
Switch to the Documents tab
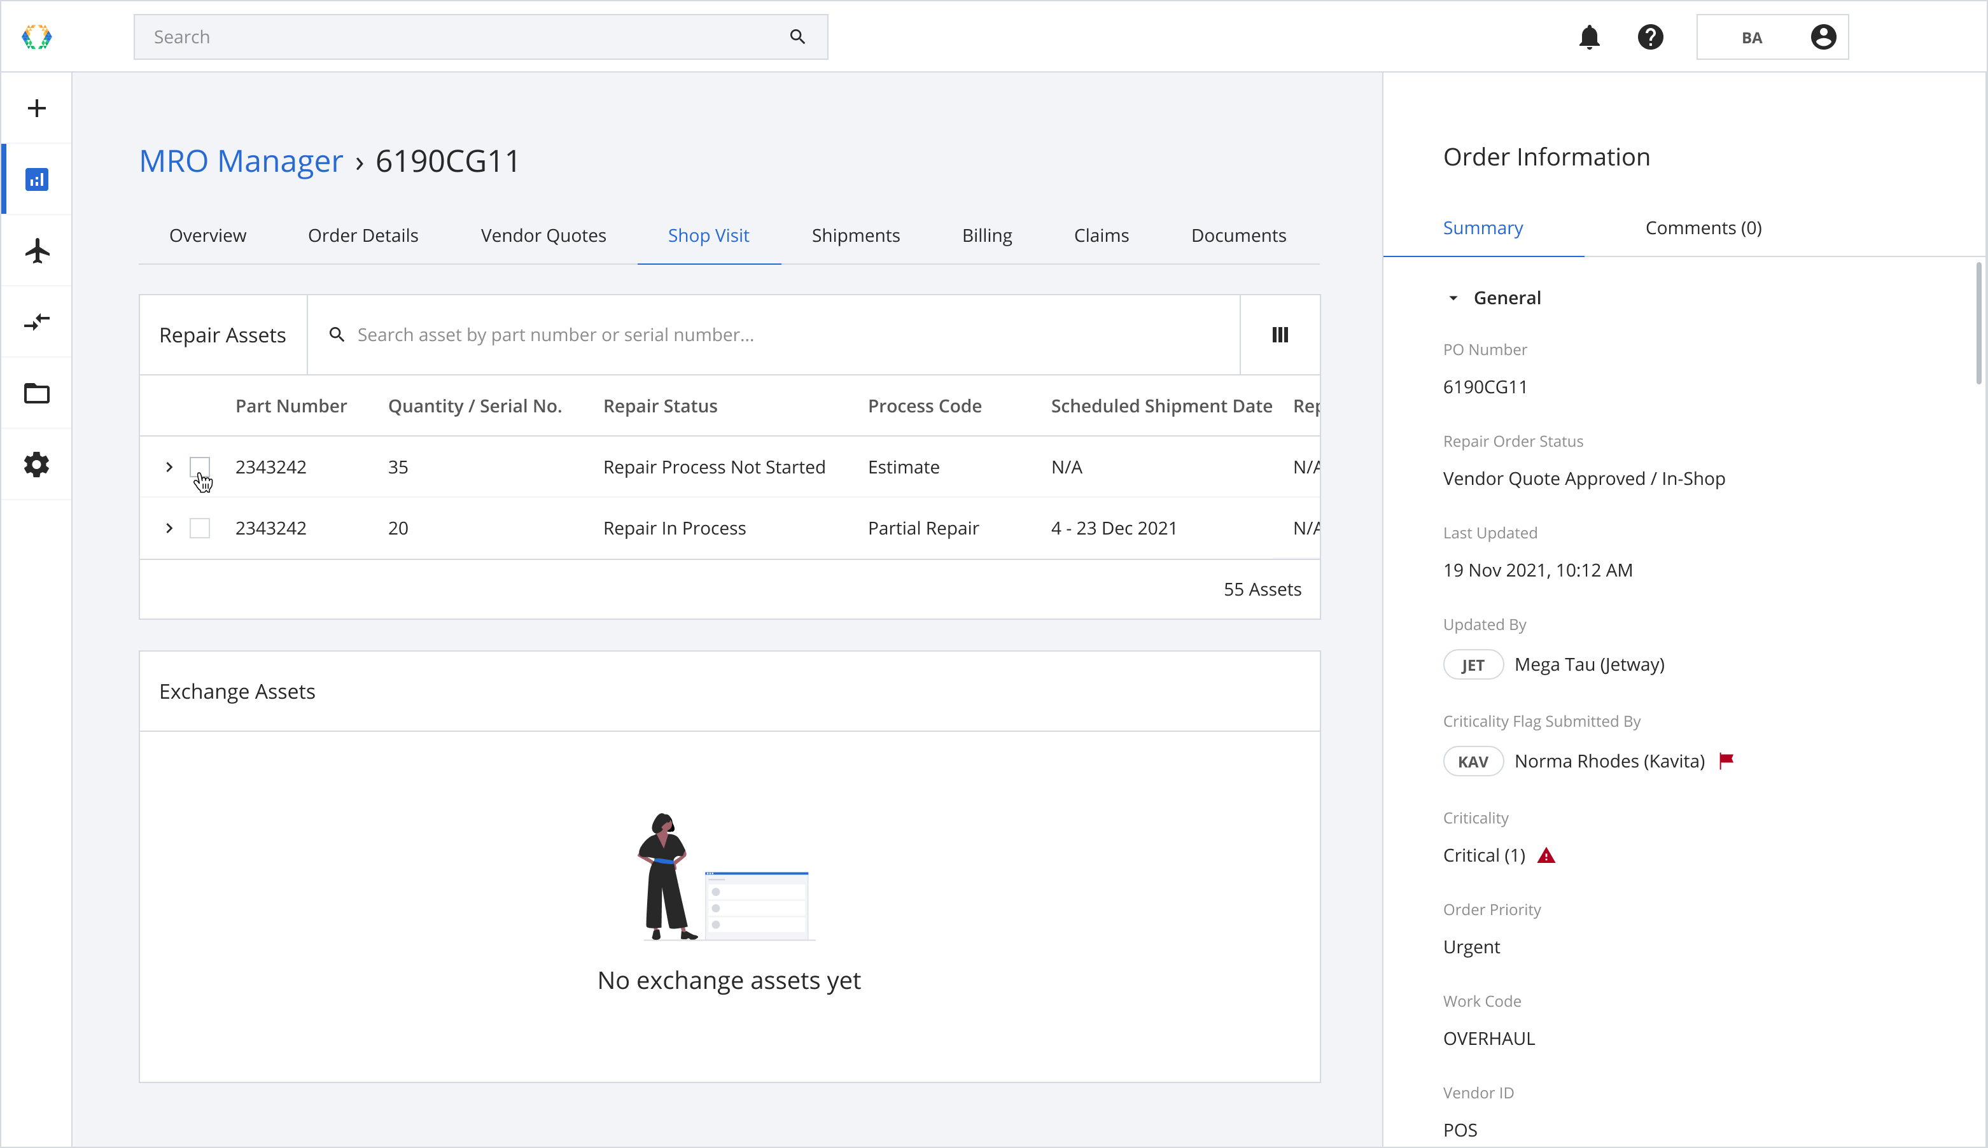[x=1238, y=235]
